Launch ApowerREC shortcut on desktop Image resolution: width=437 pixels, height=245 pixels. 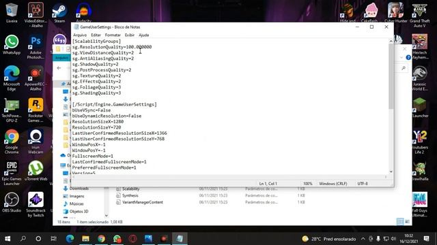[x=36, y=78]
